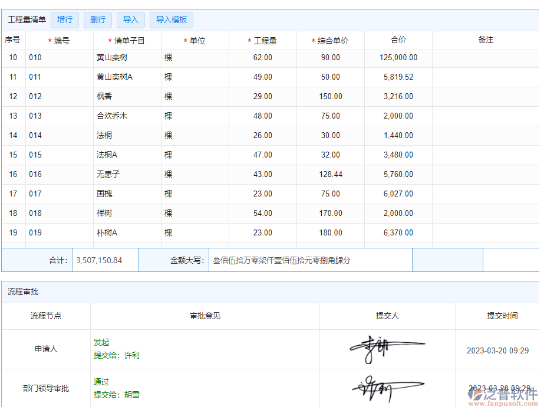544x413 pixels.
Task: Click the 导入 button
Action: point(130,19)
